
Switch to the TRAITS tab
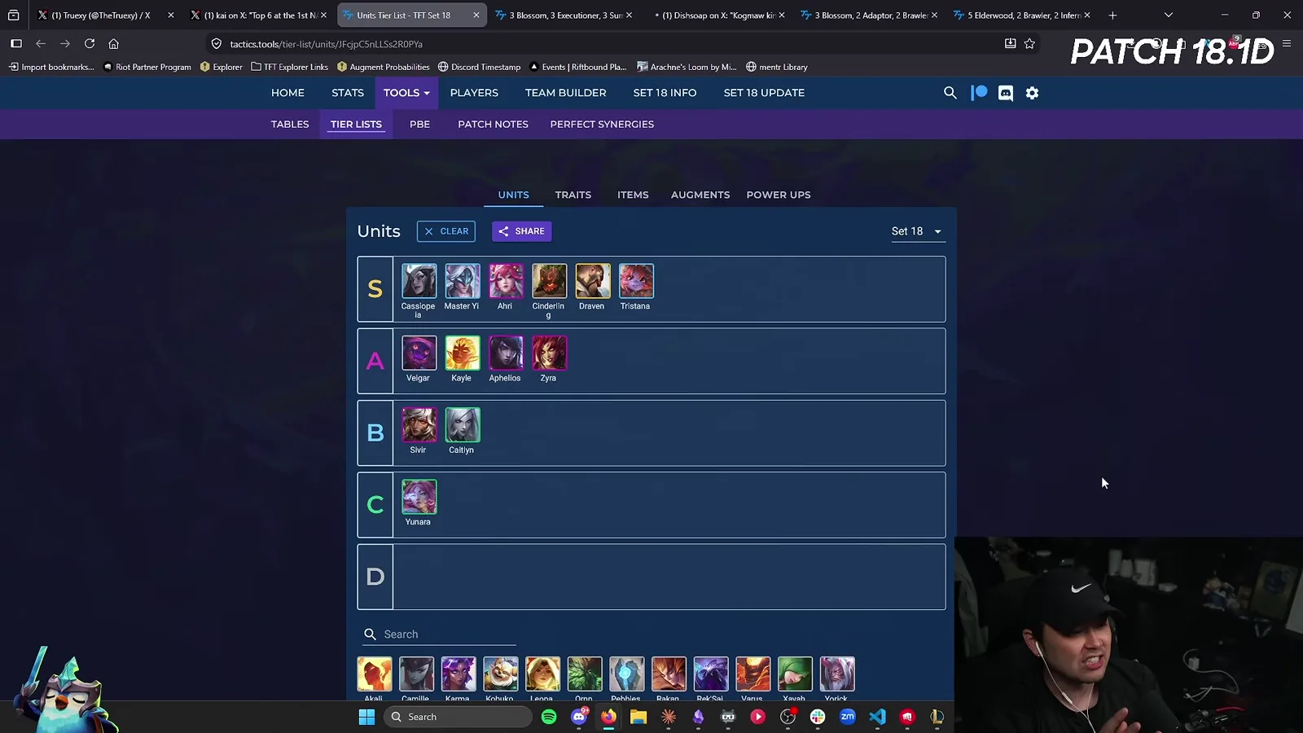click(x=573, y=195)
